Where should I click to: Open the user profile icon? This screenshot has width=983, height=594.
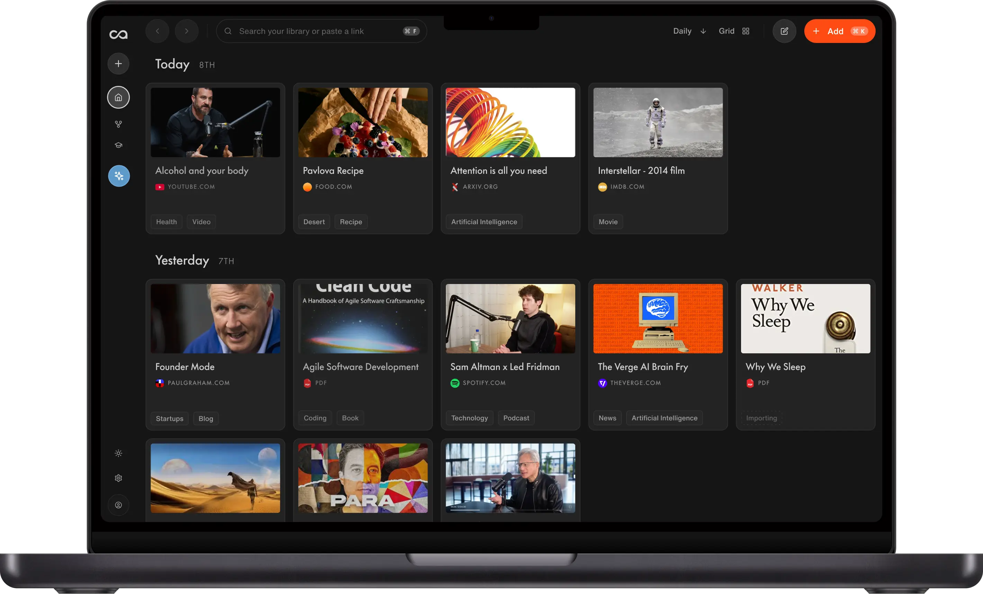click(118, 505)
